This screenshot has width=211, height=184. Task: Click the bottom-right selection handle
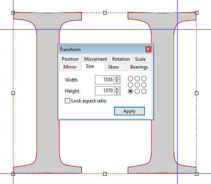196,174
